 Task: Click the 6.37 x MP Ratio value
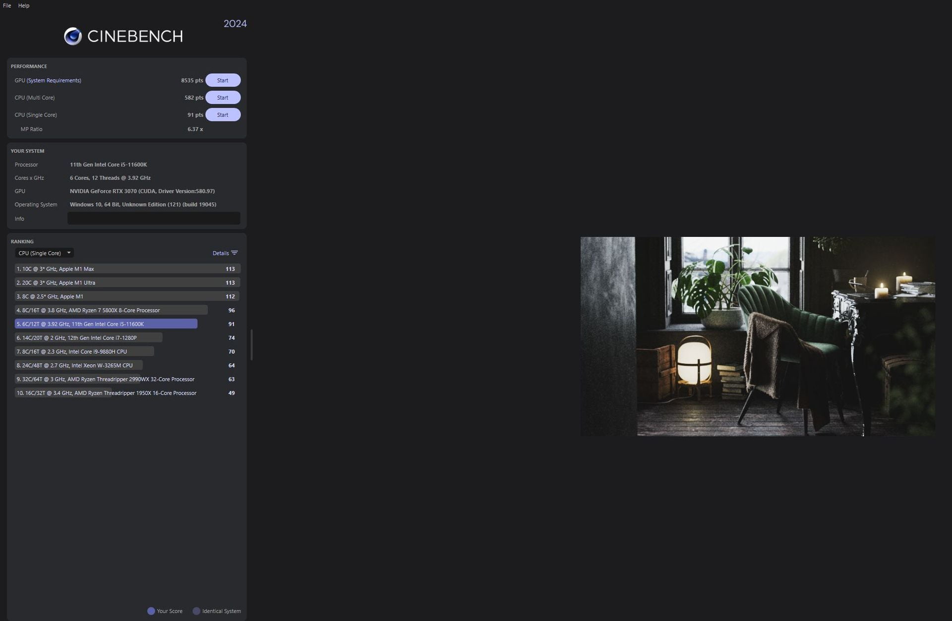(x=195, y=129)
